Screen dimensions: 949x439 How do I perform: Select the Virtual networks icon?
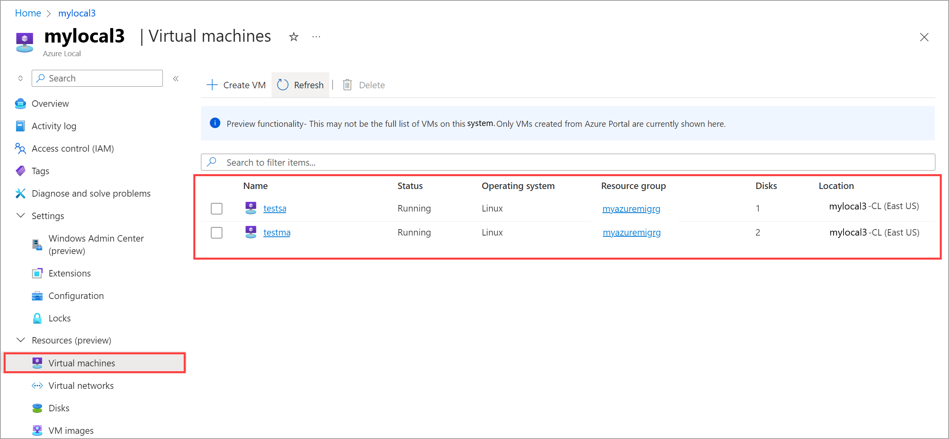pos(37,386)
